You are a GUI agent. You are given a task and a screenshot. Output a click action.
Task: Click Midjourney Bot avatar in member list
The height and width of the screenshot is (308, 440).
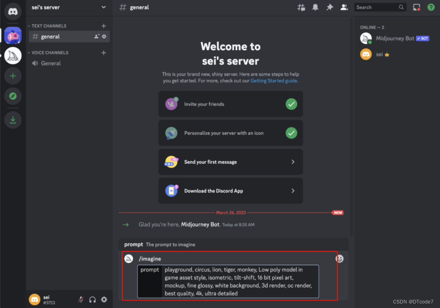[366, 39]
